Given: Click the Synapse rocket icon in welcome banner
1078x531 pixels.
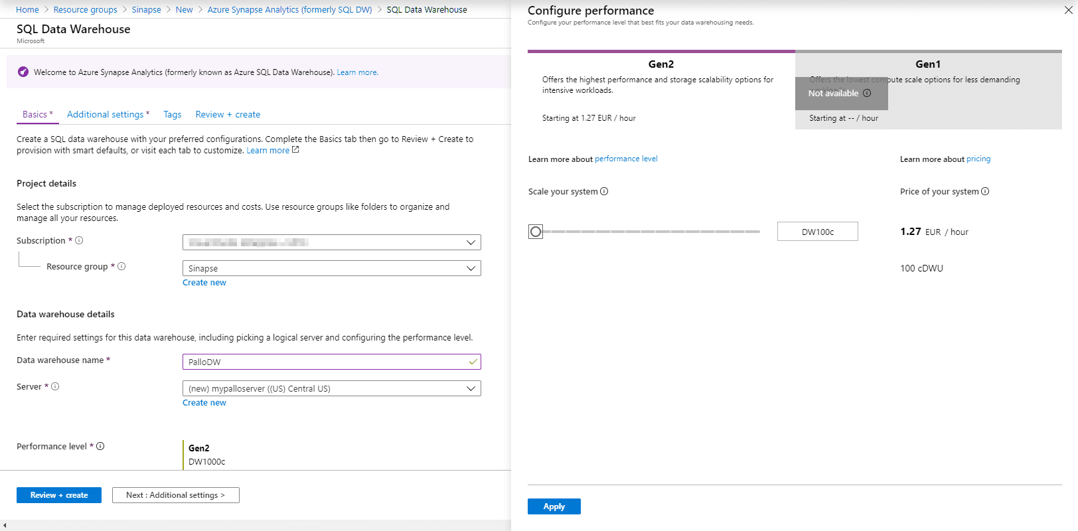Looking at the screenshot, I should coord(23,72).
